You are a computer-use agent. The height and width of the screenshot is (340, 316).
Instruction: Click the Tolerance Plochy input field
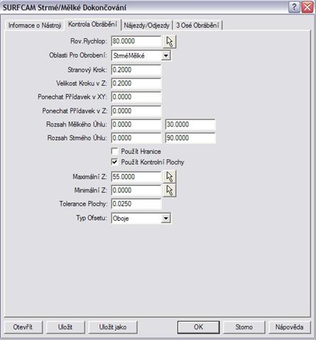pyautogui.click(x=136, y=204)
